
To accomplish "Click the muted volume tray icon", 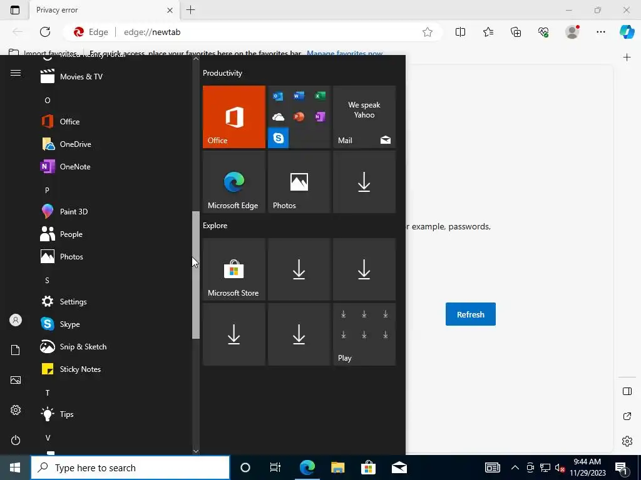I will tap(560, 467).
